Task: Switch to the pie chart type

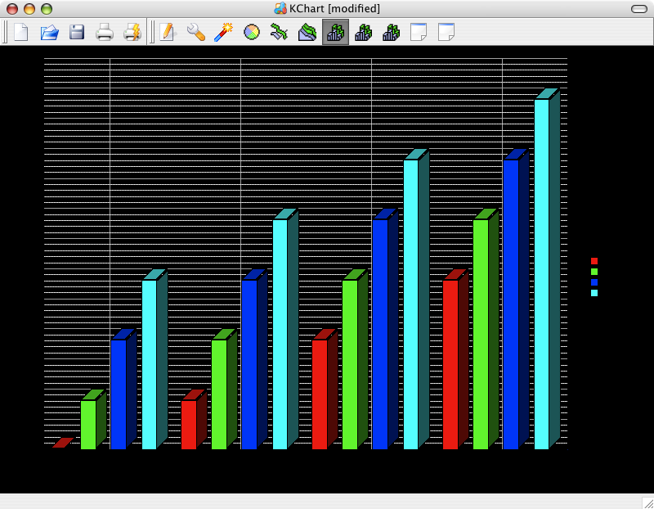Action: pos(252,32)
